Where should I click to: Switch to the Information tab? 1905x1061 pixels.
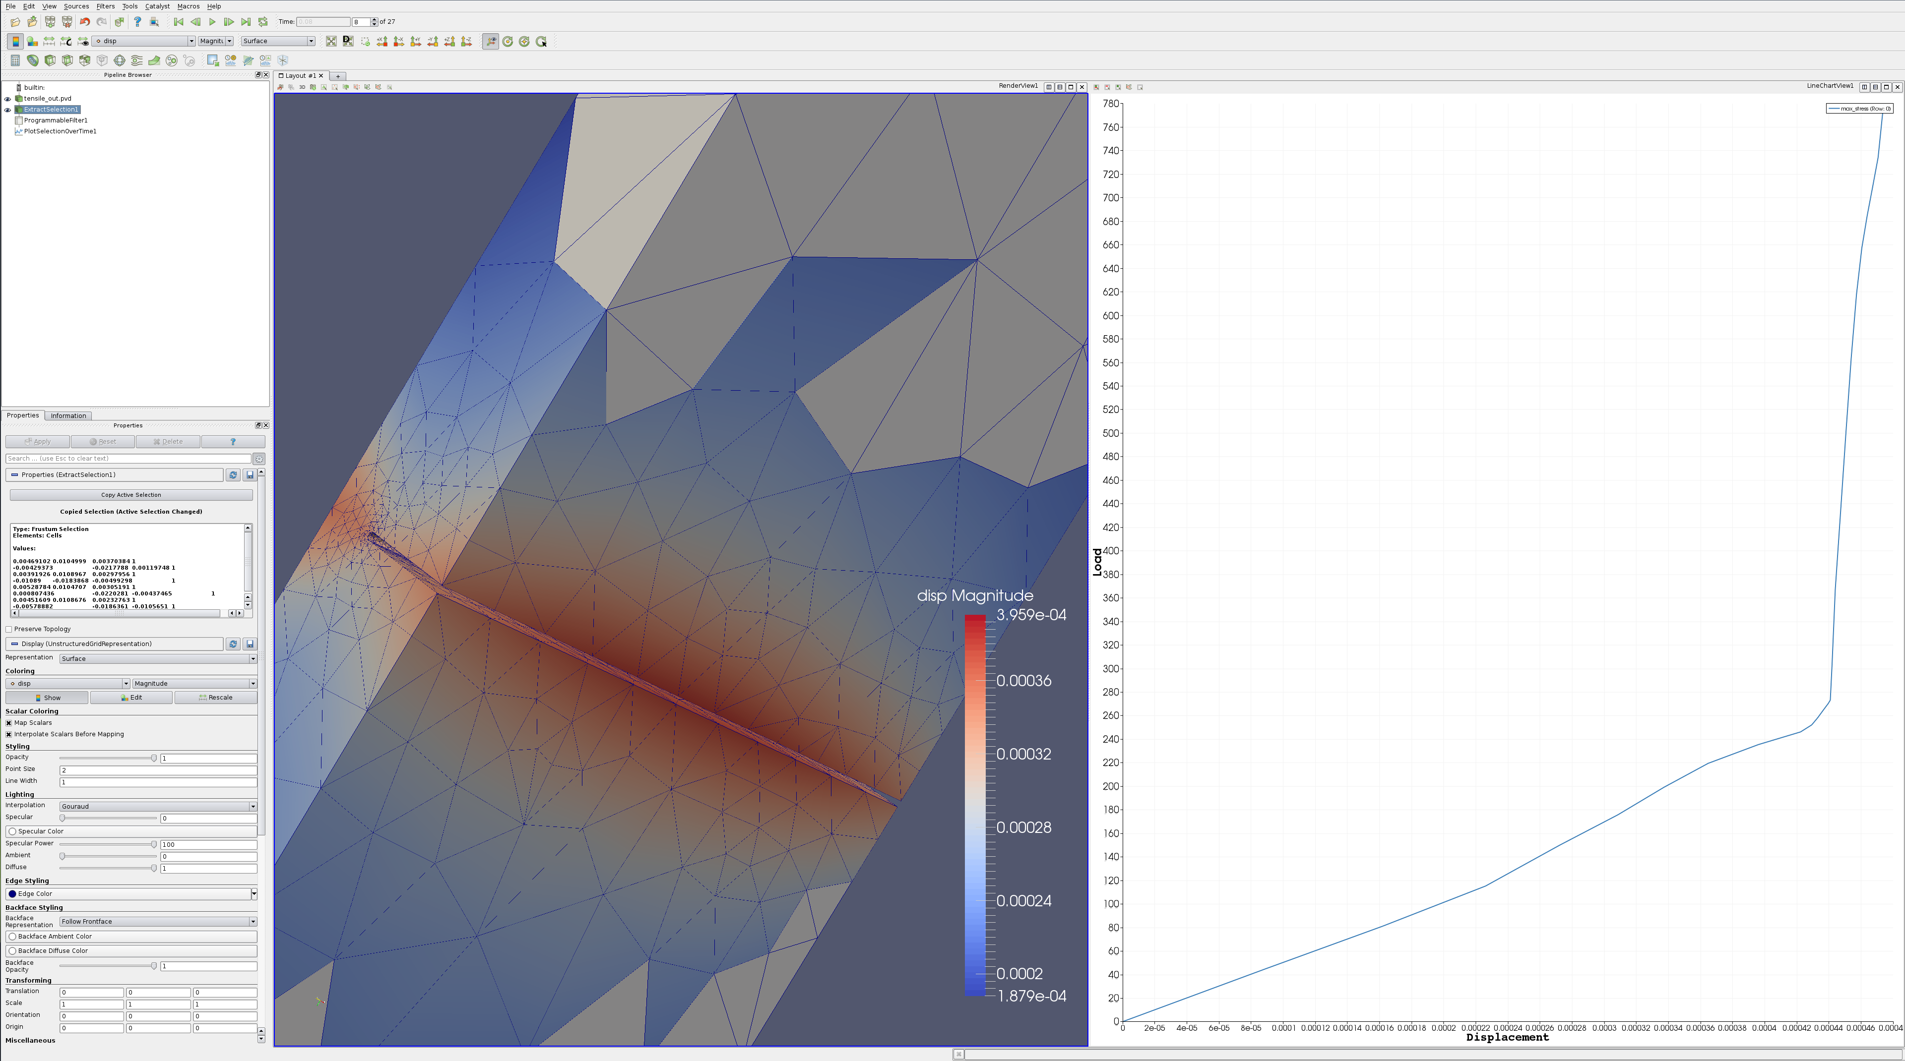point(68,416)
